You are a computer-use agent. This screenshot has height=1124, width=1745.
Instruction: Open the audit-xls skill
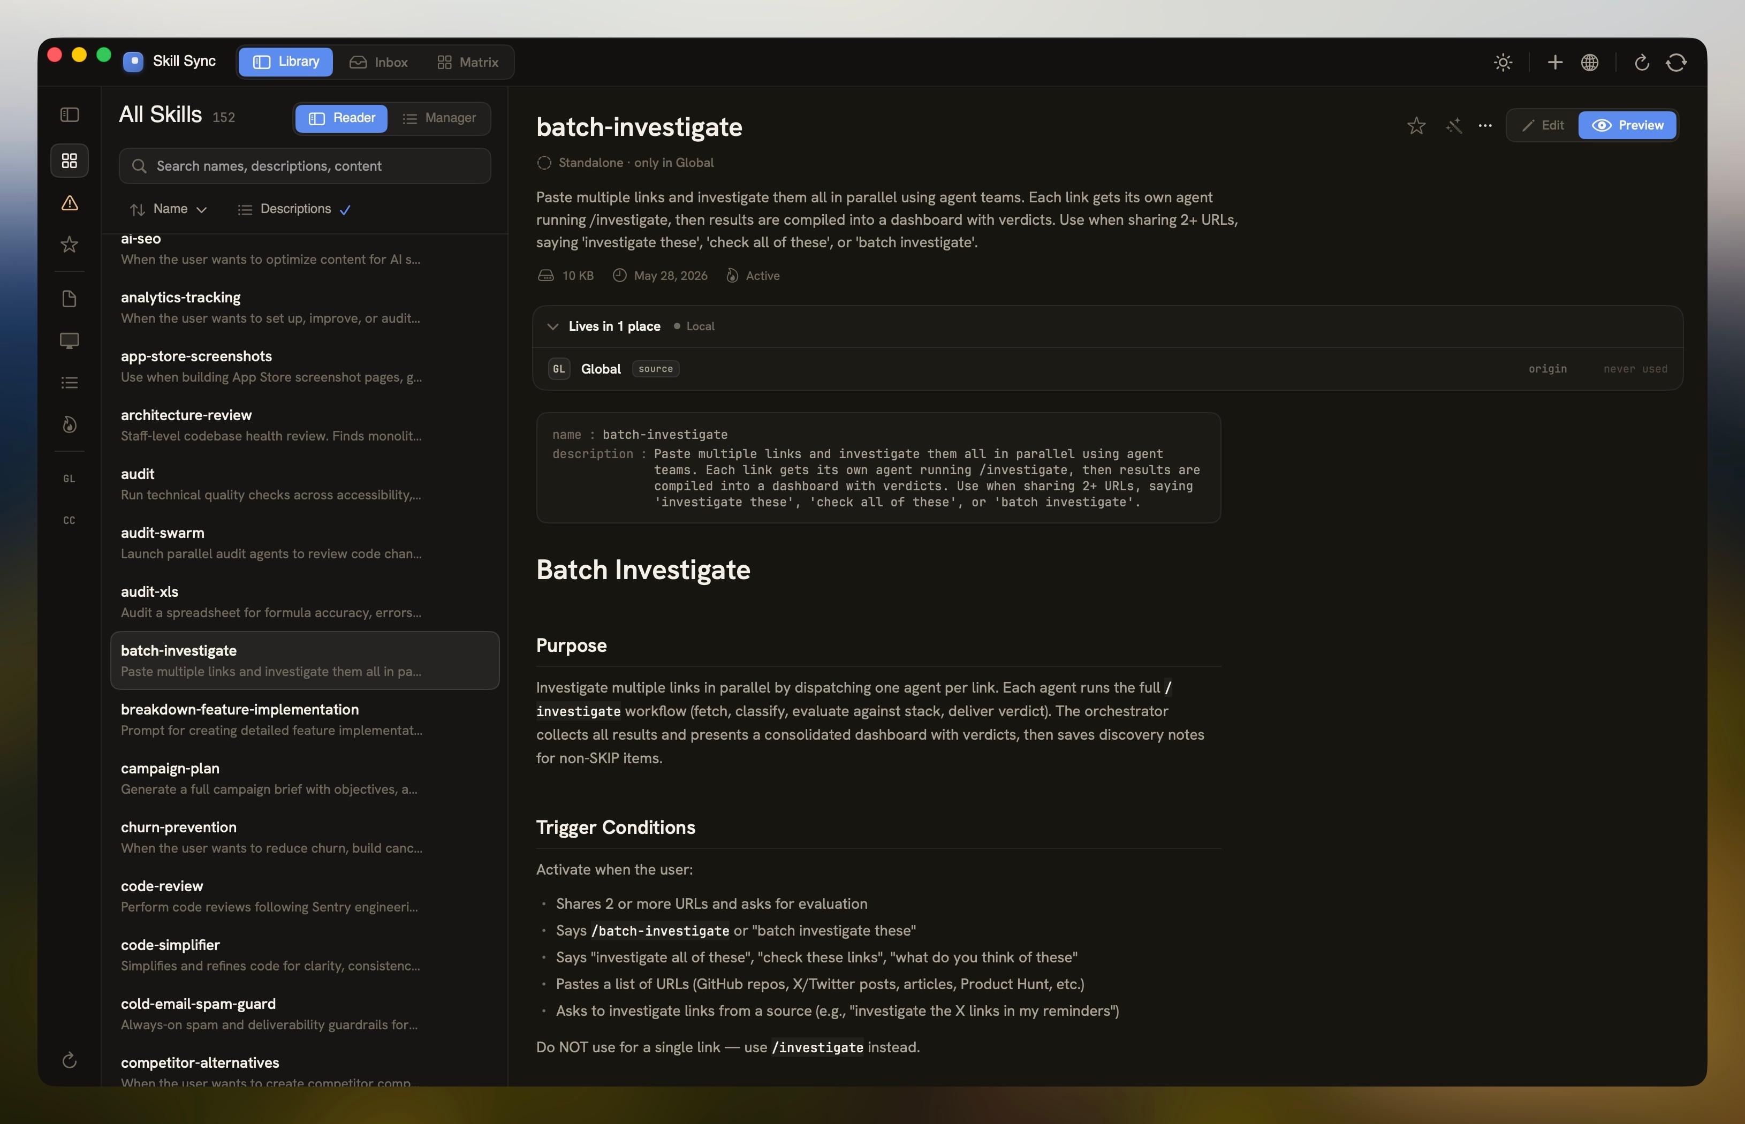coord(305,602)
